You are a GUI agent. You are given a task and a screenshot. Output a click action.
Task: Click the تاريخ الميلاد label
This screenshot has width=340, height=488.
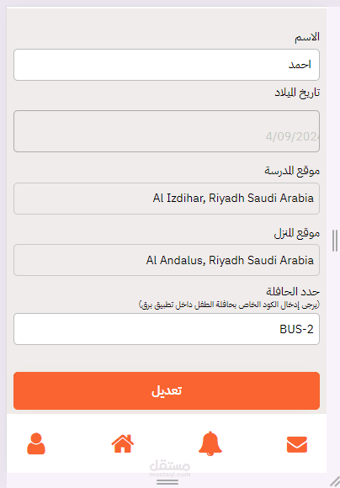[297, 93]
